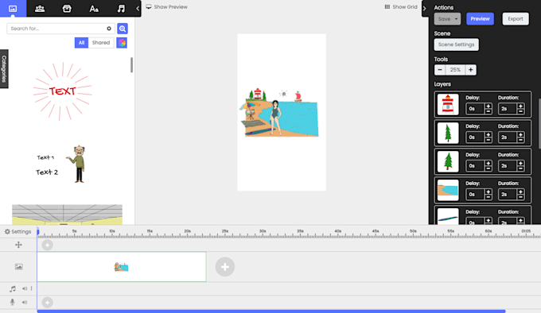The image size is (541, 313).
Task: Collapse the left library panel
Action: [138, 8]
